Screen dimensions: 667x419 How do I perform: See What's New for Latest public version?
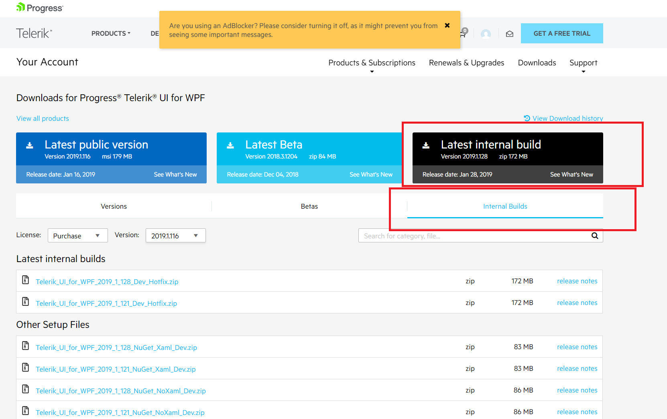[x=175, y=175]
